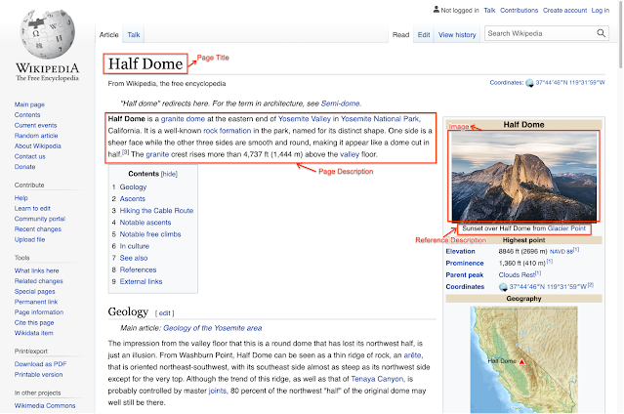Open Community portal link
This screenshot has height=414, width=624.
40,219
